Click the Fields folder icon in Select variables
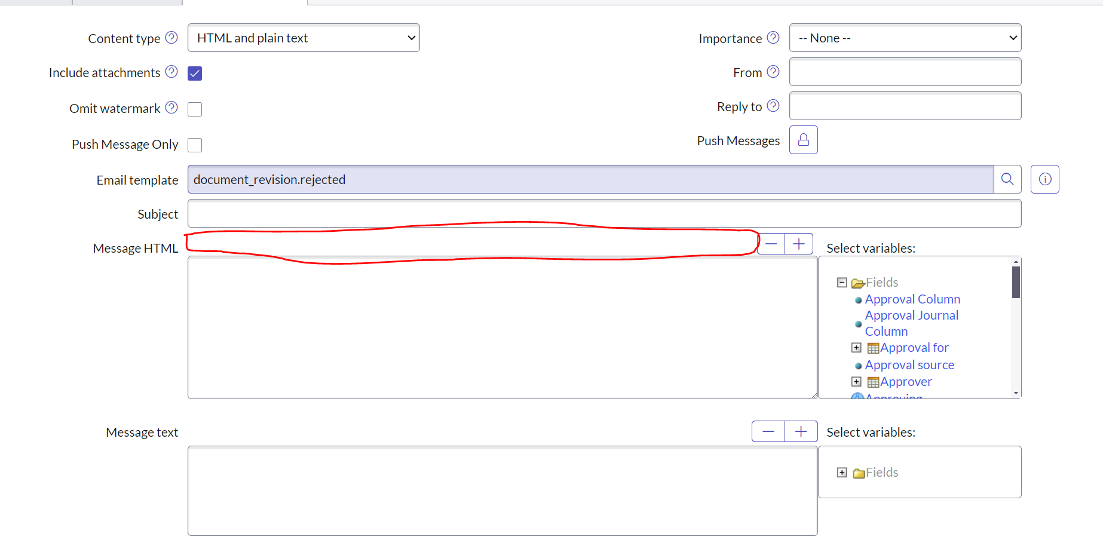 click(858, 282)
